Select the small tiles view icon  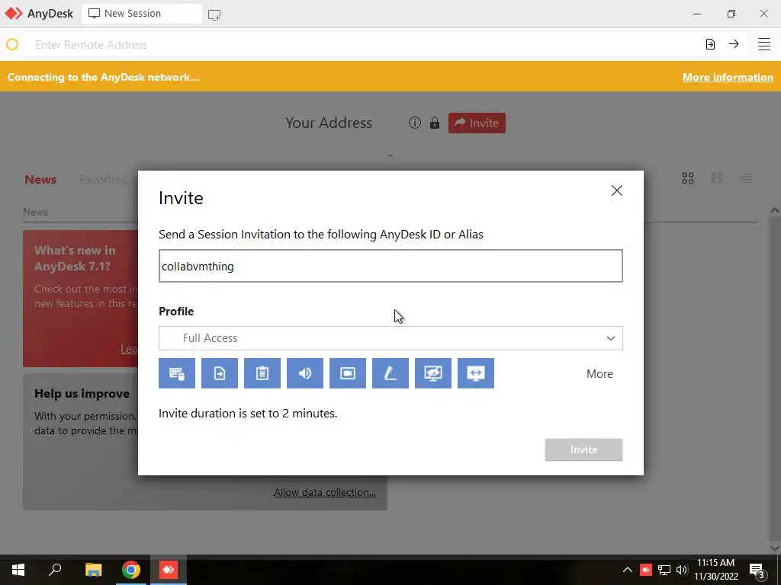[717, 178]
